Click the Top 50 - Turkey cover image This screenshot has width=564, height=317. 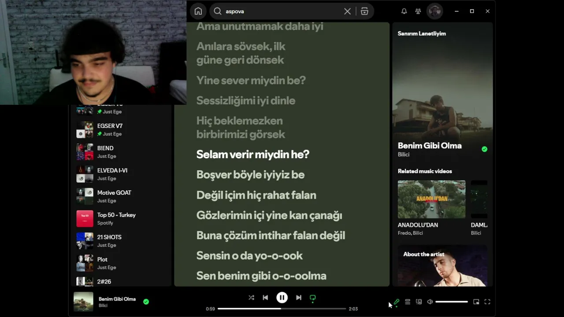click(x=85, y=218)
